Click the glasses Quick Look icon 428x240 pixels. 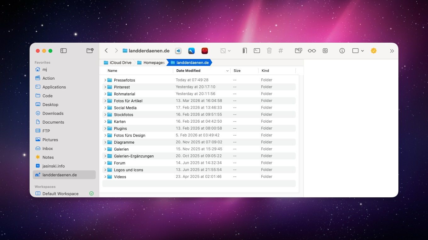pyautogui.click(x=311, y=51)
